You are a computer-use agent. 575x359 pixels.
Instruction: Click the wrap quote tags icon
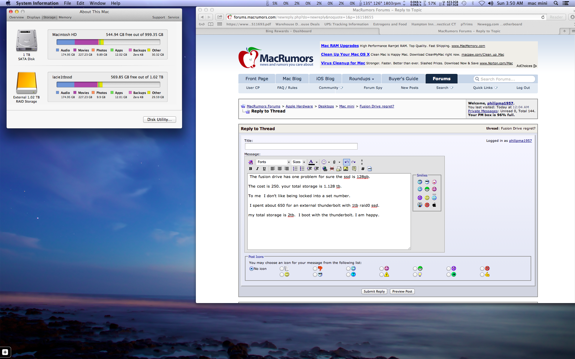coord(354,169)
